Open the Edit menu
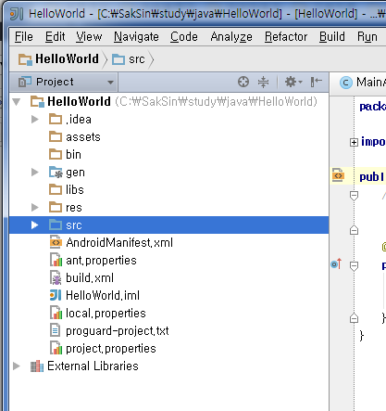 point(55,37)
